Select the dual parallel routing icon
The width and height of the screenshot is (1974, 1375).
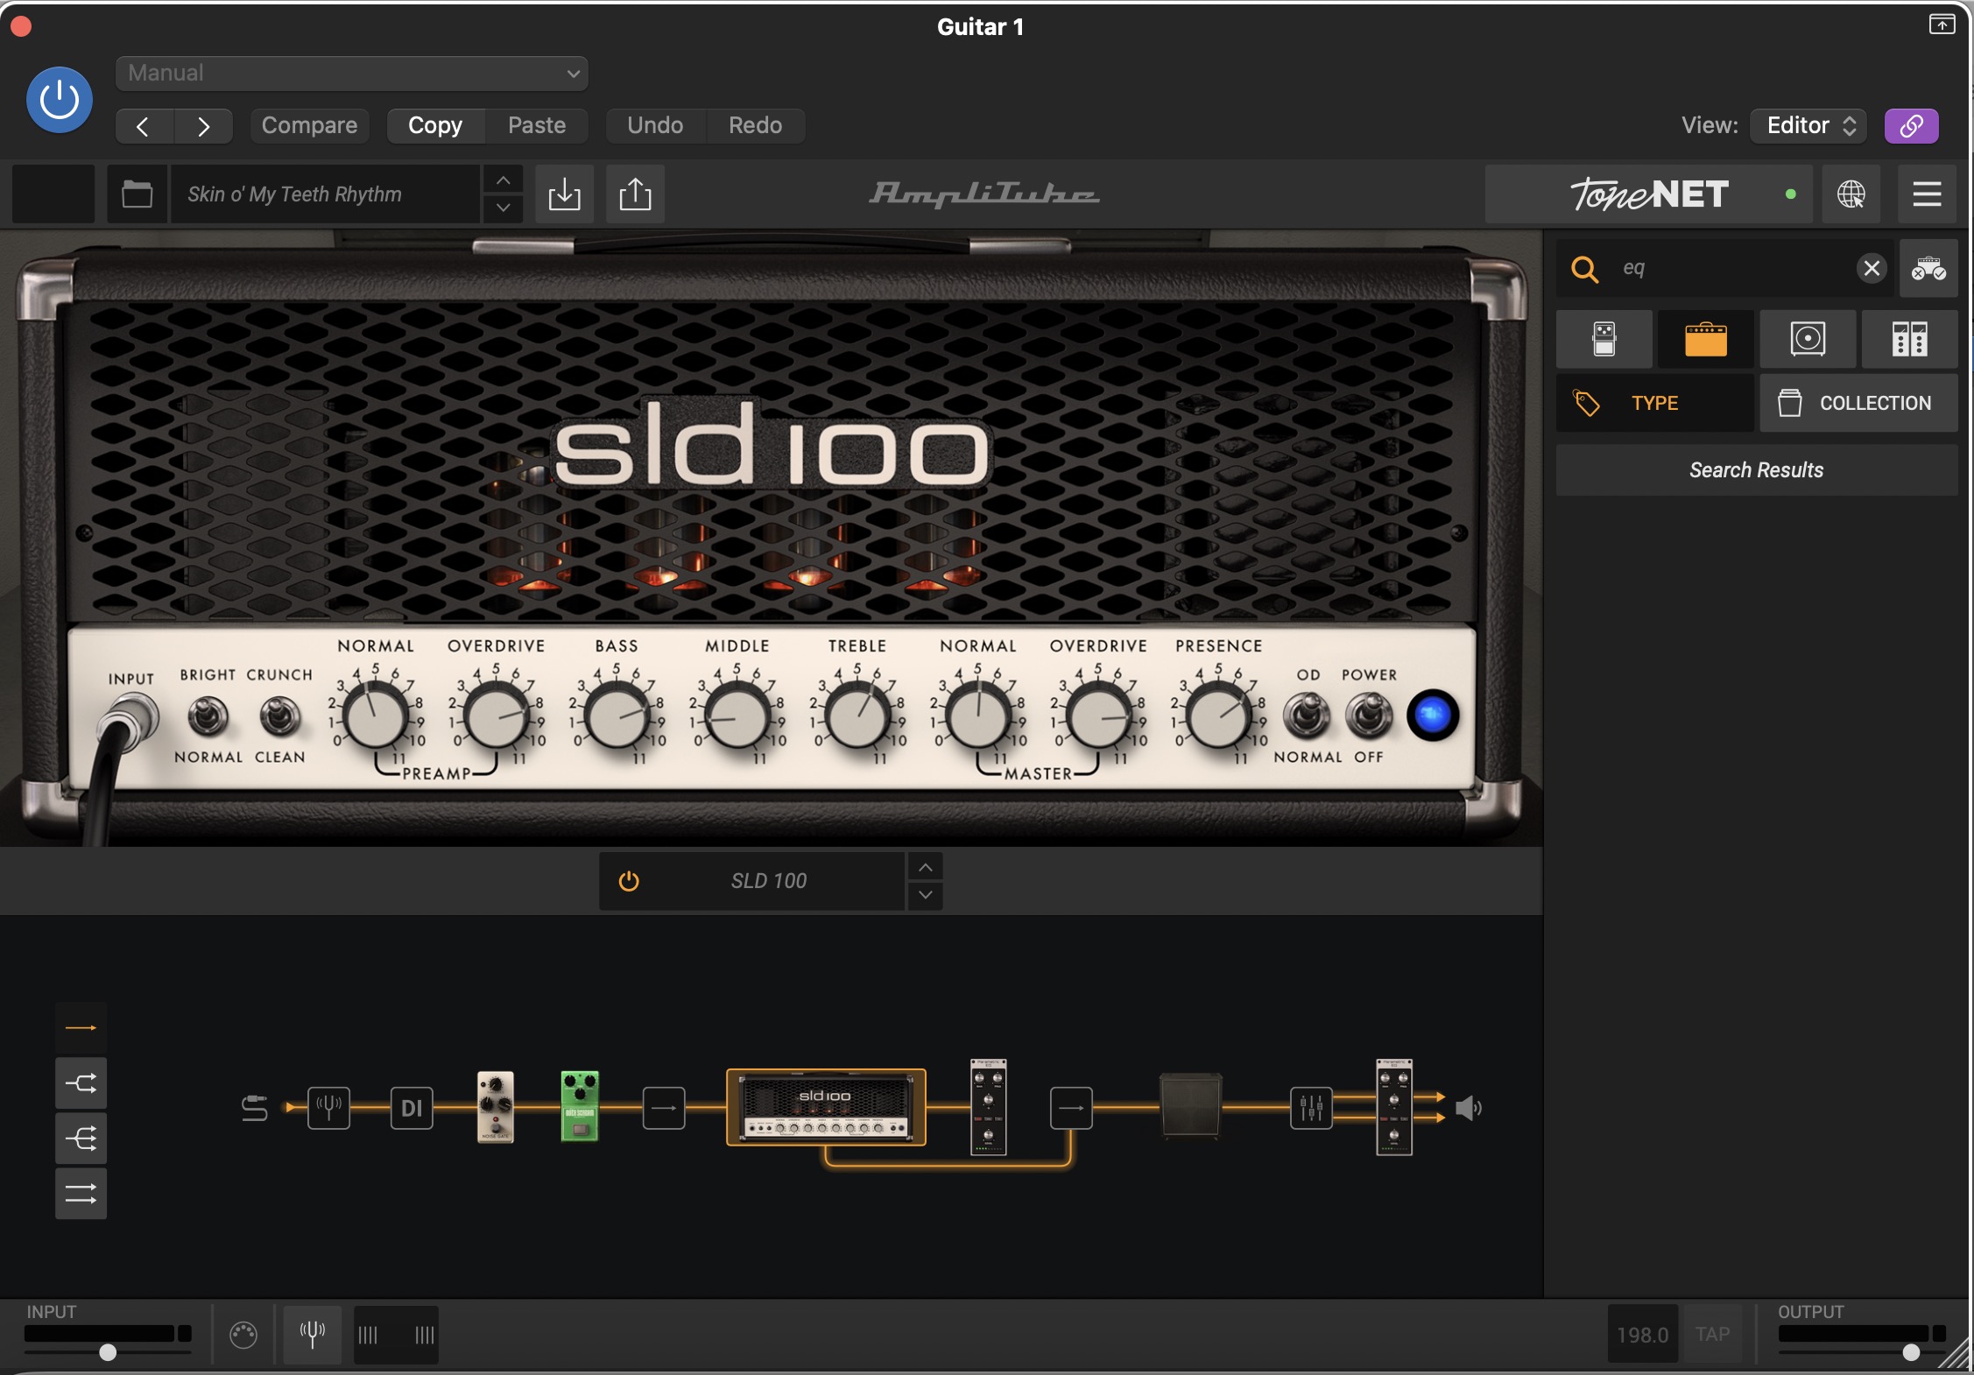tap(81, 1194)
